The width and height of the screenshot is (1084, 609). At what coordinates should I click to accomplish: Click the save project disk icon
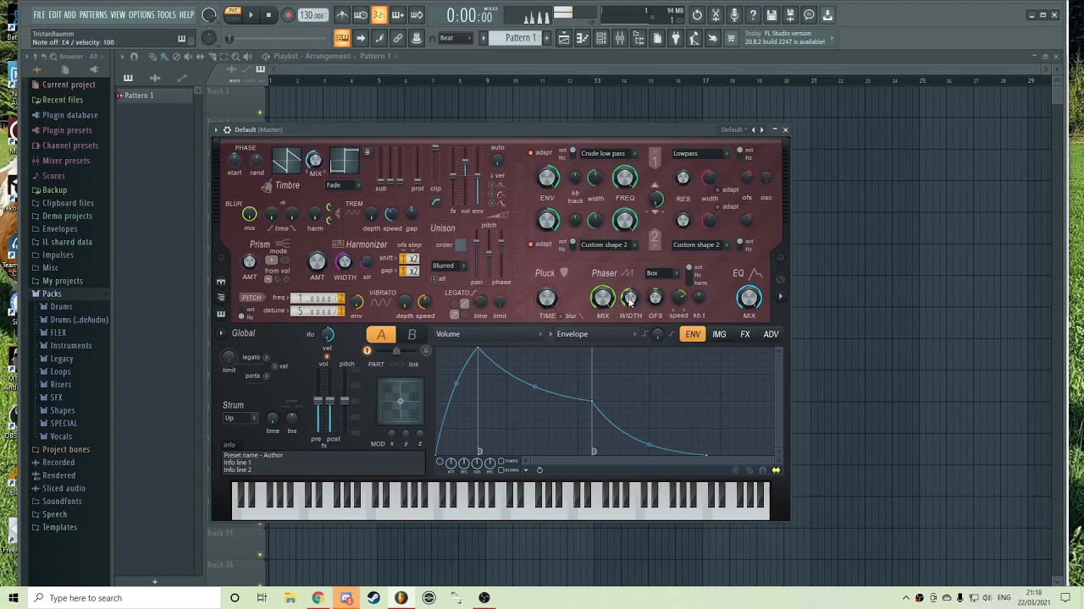coord(772,15)
